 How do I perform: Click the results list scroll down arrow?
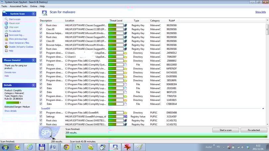click(x=267, y=124)
